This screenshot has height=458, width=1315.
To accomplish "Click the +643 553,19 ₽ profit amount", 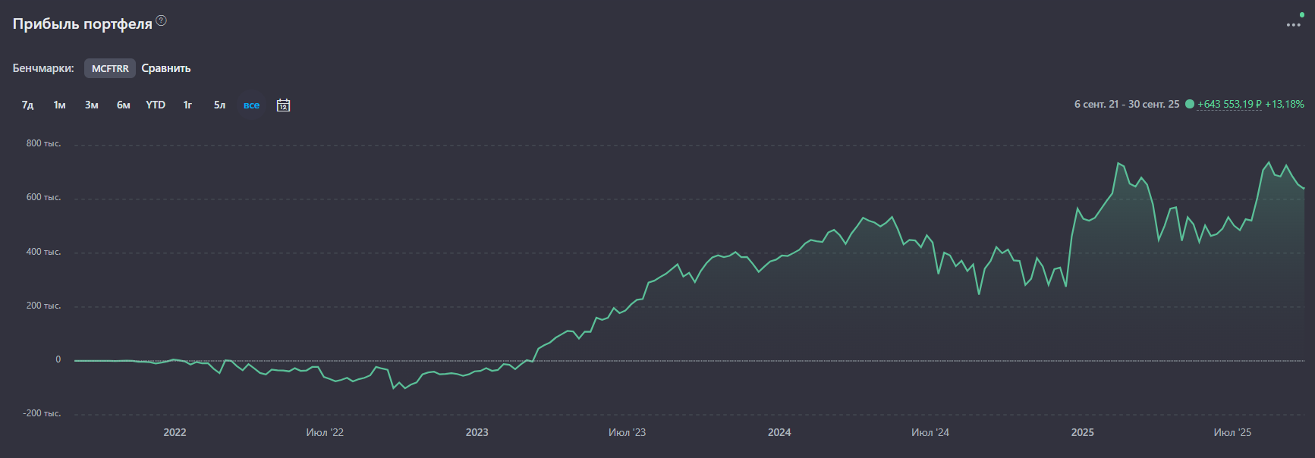I will tap(1229, 105).
